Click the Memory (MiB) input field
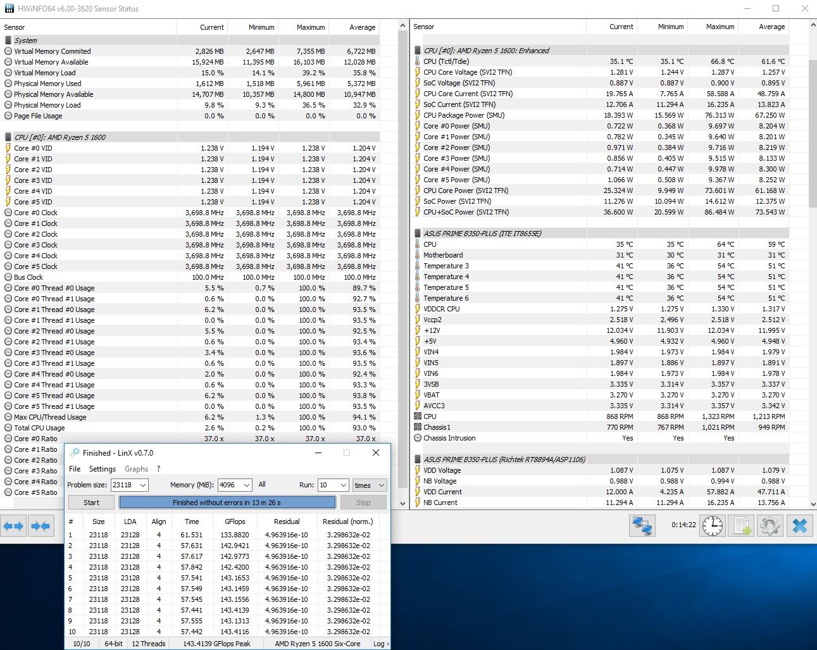Screen dimensions: 817x650 [230, 485]
